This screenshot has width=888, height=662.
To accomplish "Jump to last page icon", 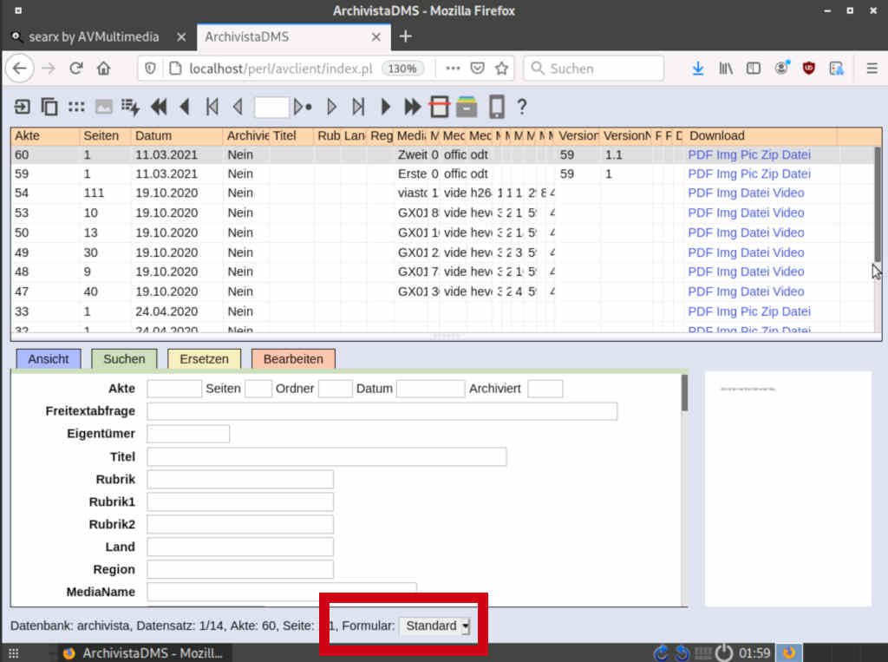I will click(x=358, y=107).
